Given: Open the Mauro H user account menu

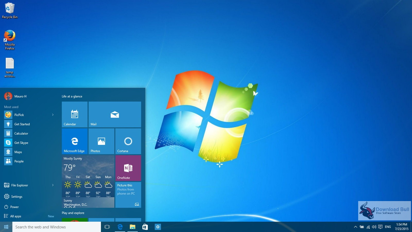Looking at the screenshot, I should pos(15,96).
